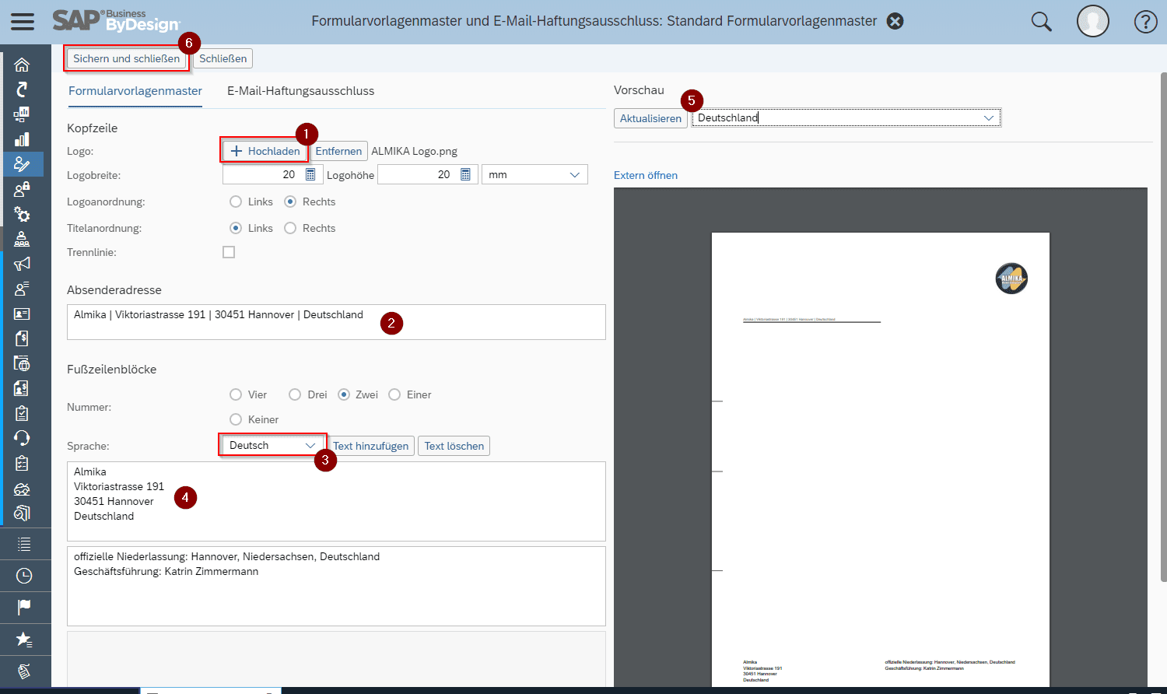Select Rechts for Logoanordnung
The width and height of the screenshot is (1167, 694).
290,202
